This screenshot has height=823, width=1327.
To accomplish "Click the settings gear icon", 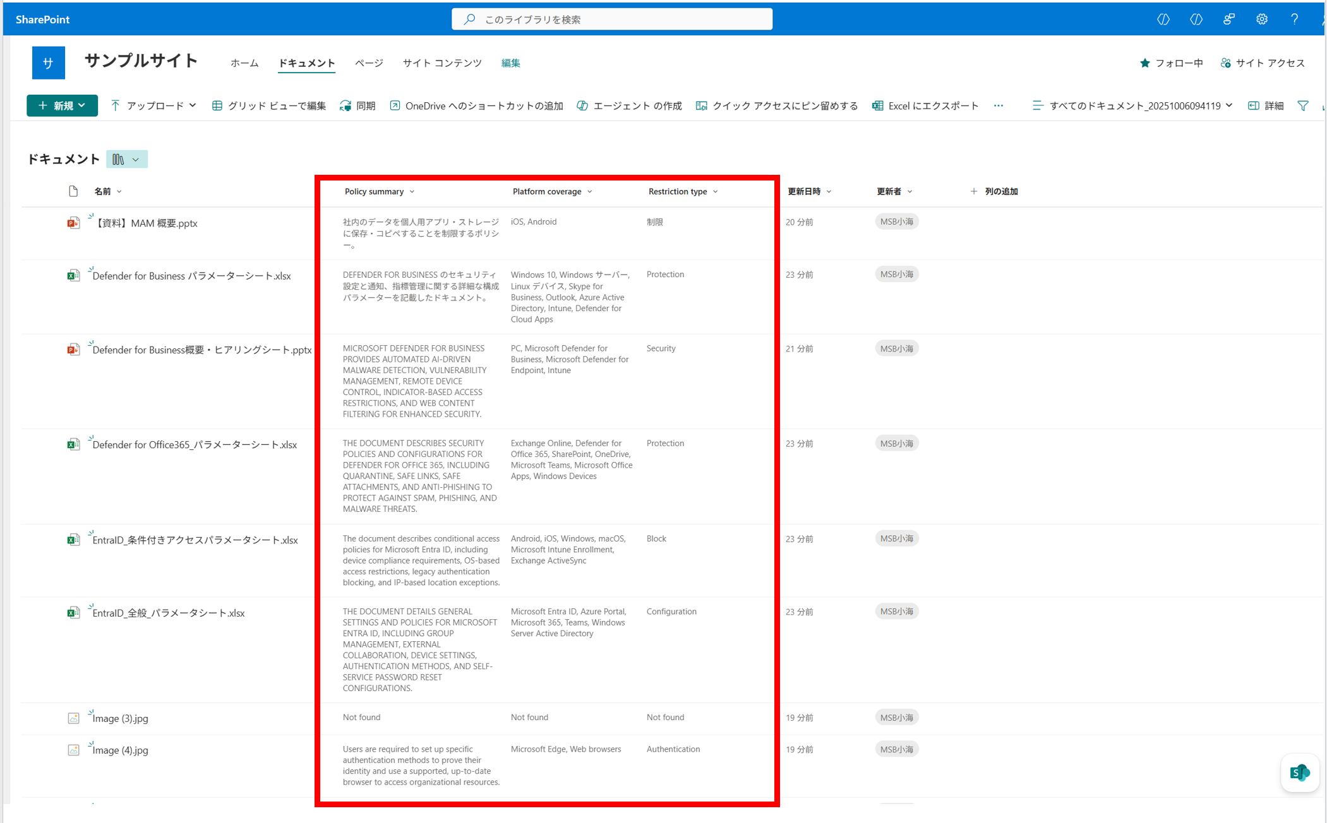I will click(1261, 19).
